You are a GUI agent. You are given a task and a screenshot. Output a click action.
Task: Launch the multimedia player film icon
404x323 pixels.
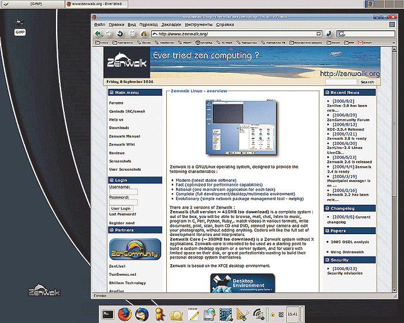pyautogui.click(x=226, y=314)
